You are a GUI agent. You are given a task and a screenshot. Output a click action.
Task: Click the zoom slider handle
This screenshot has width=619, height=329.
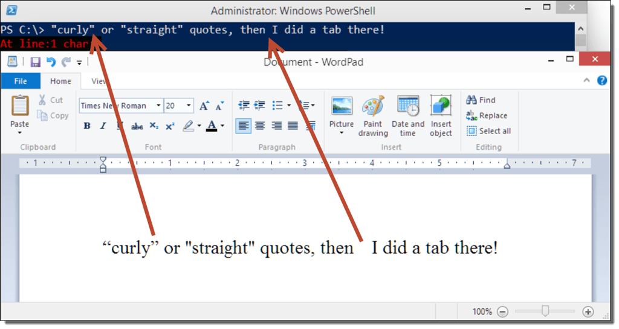pos(545,311)
